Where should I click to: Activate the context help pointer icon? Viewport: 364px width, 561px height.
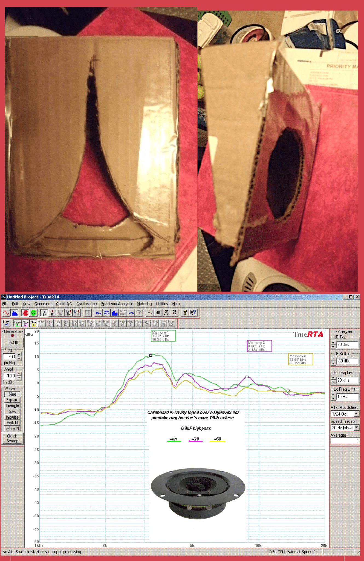(193, 313)
